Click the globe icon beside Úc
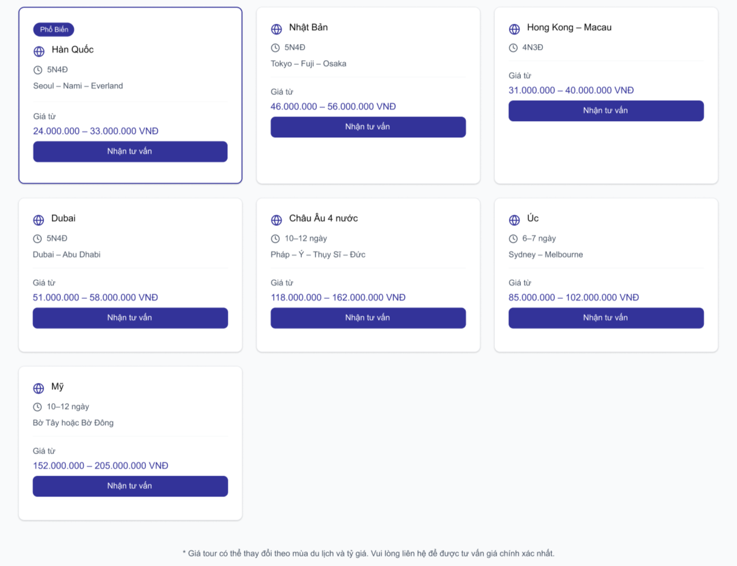737x566 pixels. (x=515, y=220)
